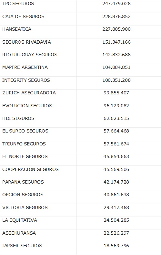Select ZURICH ASEGURADORA company text

click(29, 93)
